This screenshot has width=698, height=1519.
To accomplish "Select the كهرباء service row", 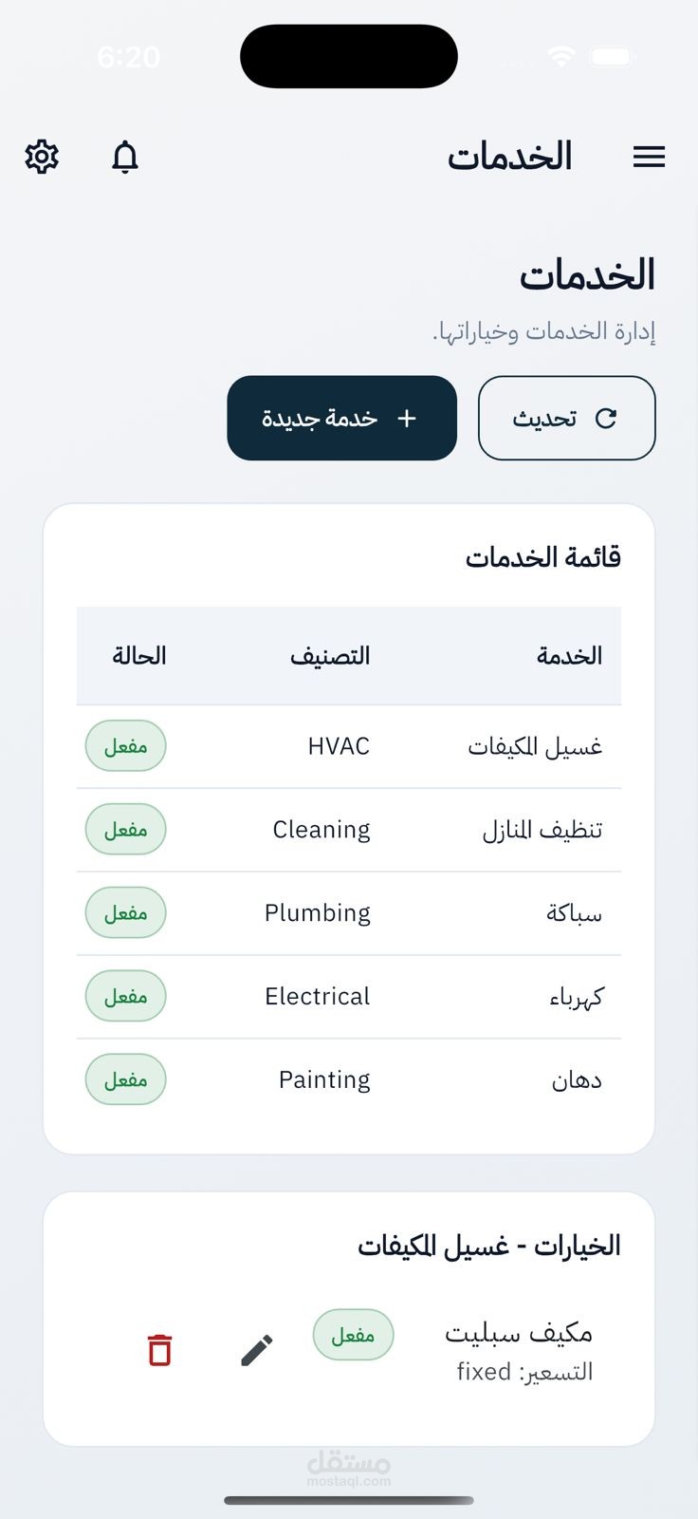I will tap(576, 998).
